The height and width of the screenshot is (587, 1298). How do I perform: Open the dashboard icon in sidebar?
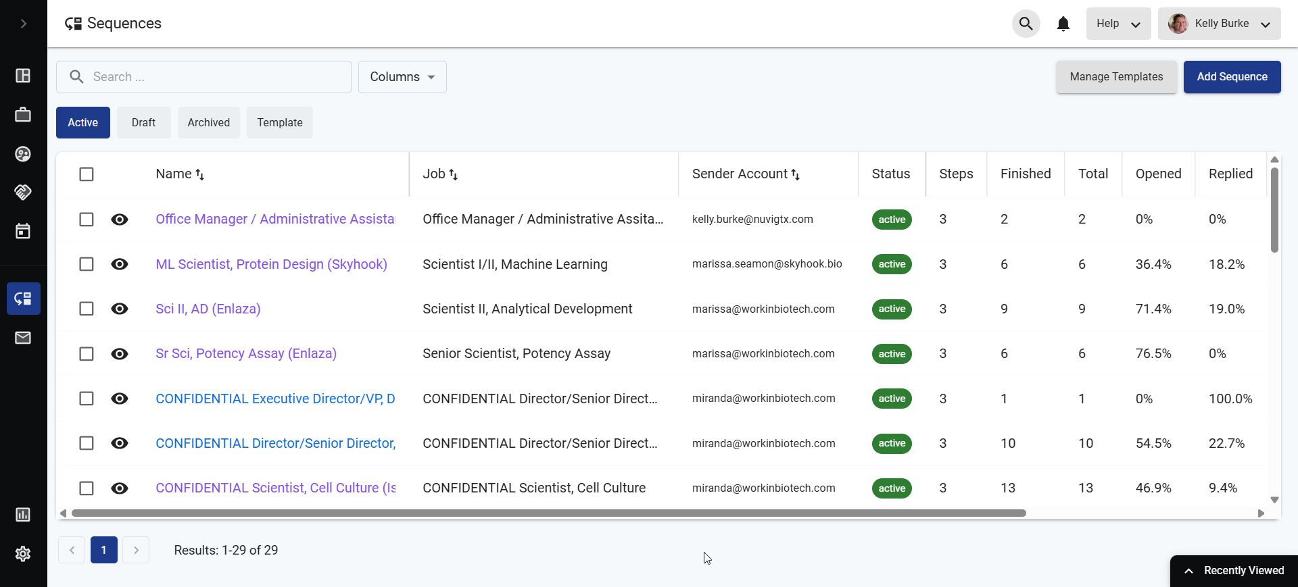coord(23,76)
